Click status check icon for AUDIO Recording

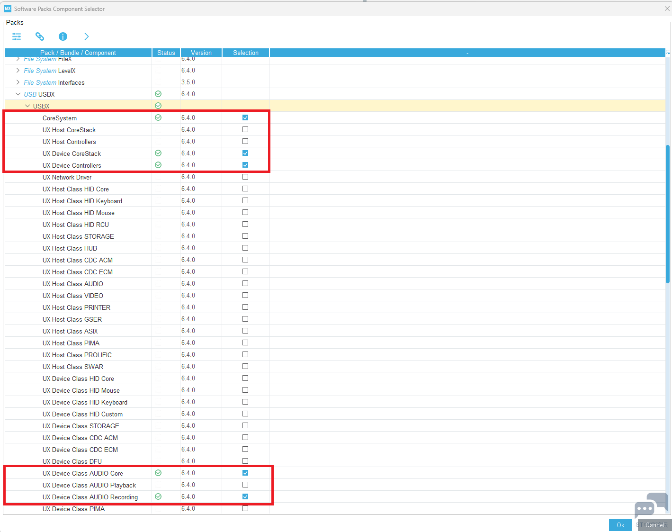pos(158,496)
